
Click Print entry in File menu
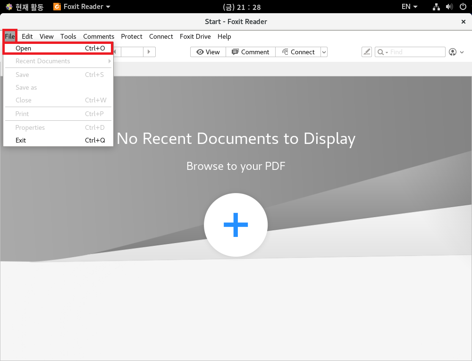58,114
